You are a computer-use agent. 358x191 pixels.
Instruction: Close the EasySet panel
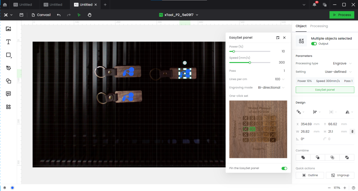tap(284, 38)
